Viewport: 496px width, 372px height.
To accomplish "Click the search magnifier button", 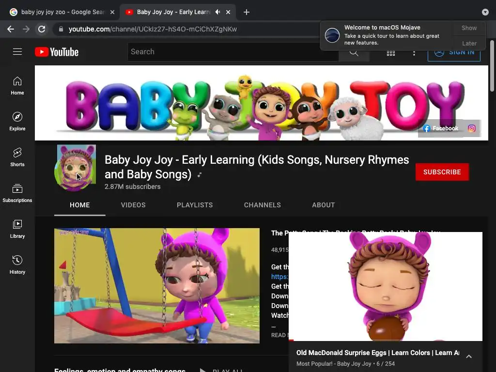I will [x=354, y=52].
